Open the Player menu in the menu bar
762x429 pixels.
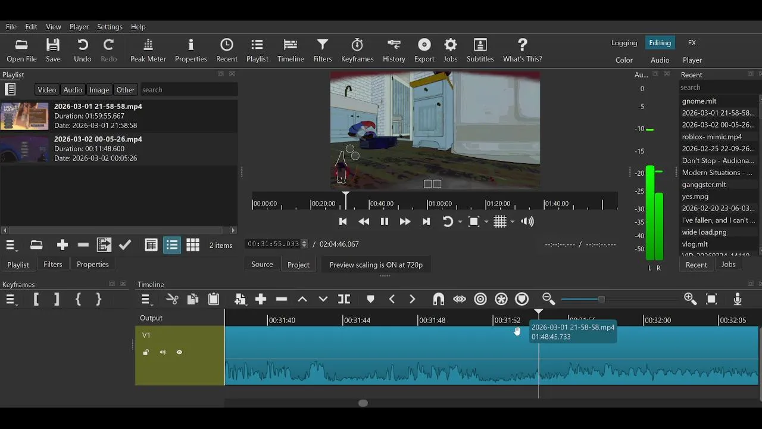click(79, 27)
